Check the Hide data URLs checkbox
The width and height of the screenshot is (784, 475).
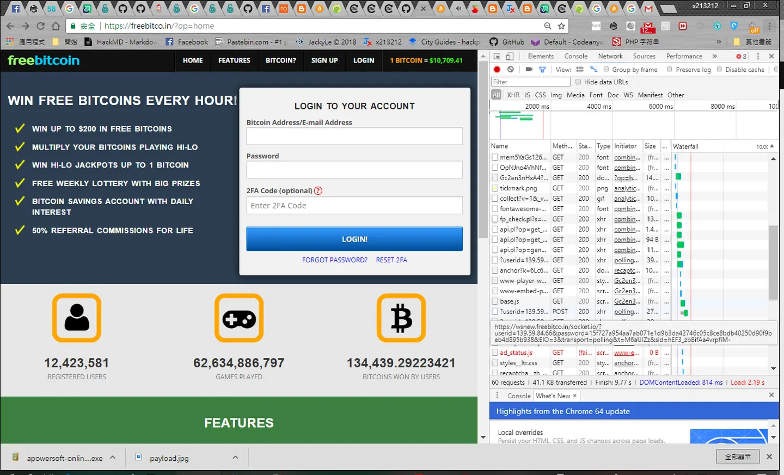tap(578, 82)
